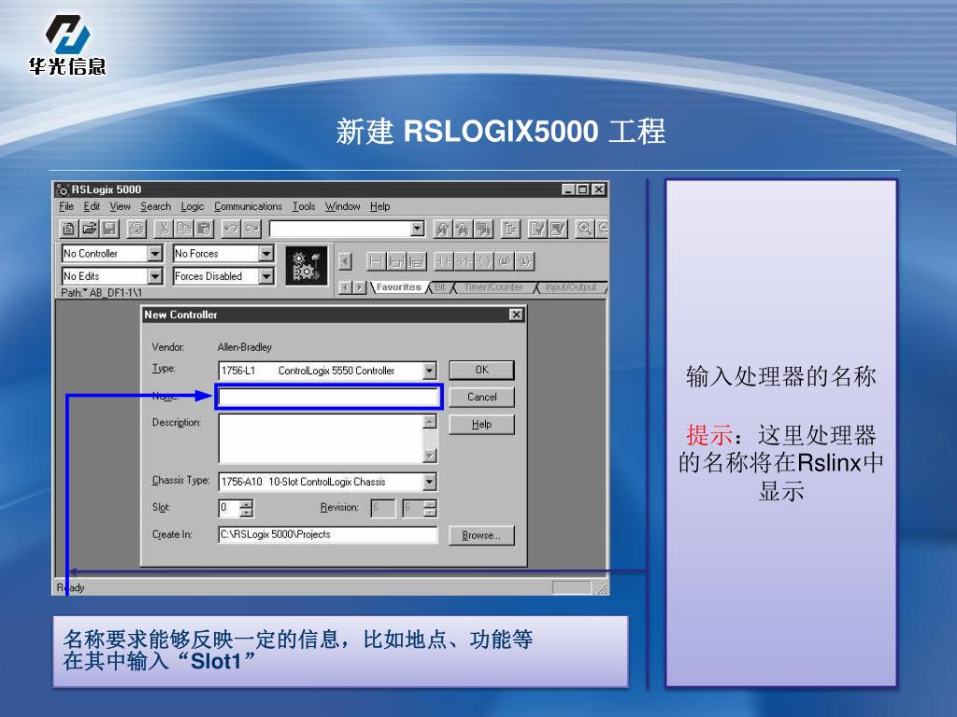Click Cancel in New Controller dialog
The width and height of the screenshot is (957, 717).
point(481,397)
